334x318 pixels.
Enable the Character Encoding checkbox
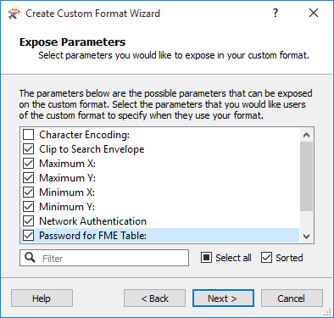pyautogui.click(x=29, y=135)
